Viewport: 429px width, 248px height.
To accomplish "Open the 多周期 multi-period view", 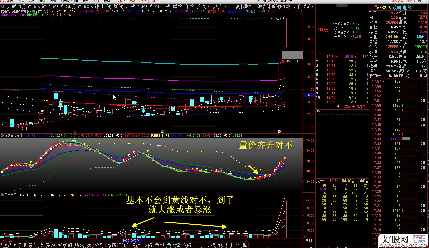I will (x=204, y=6).
